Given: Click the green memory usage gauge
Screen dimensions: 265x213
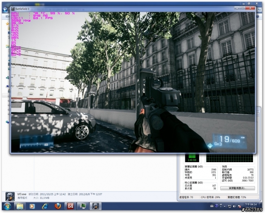Looking at the screenshot, I should pyautogui.click(x=192, y=158).
